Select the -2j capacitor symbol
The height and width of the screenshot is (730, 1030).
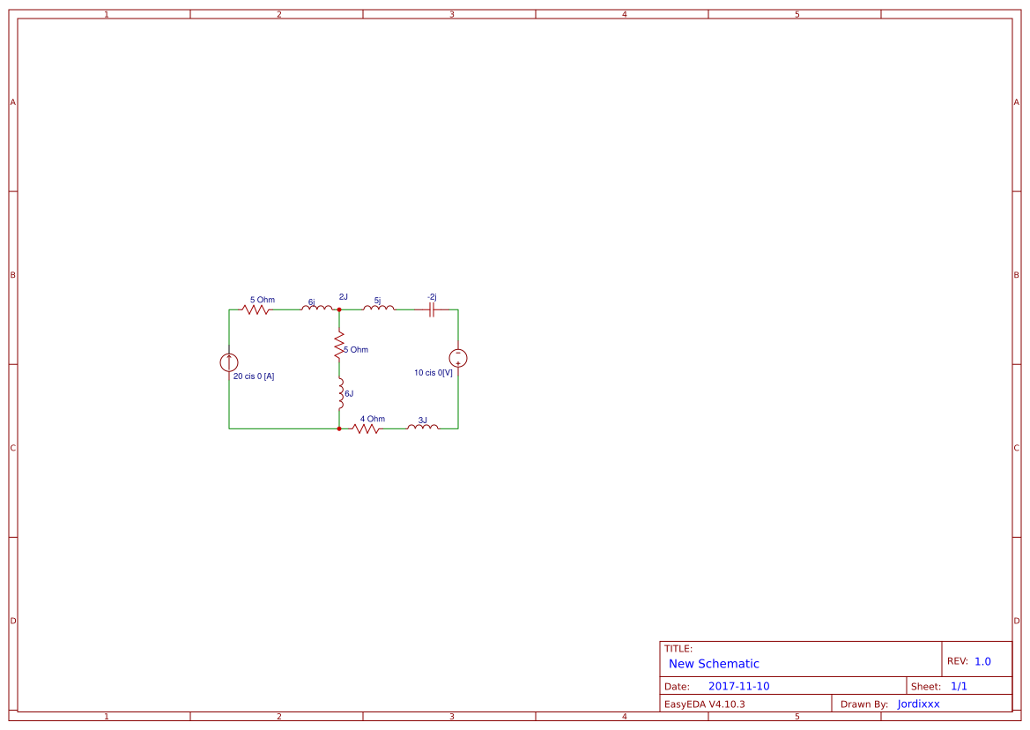(x=432, y=309)
